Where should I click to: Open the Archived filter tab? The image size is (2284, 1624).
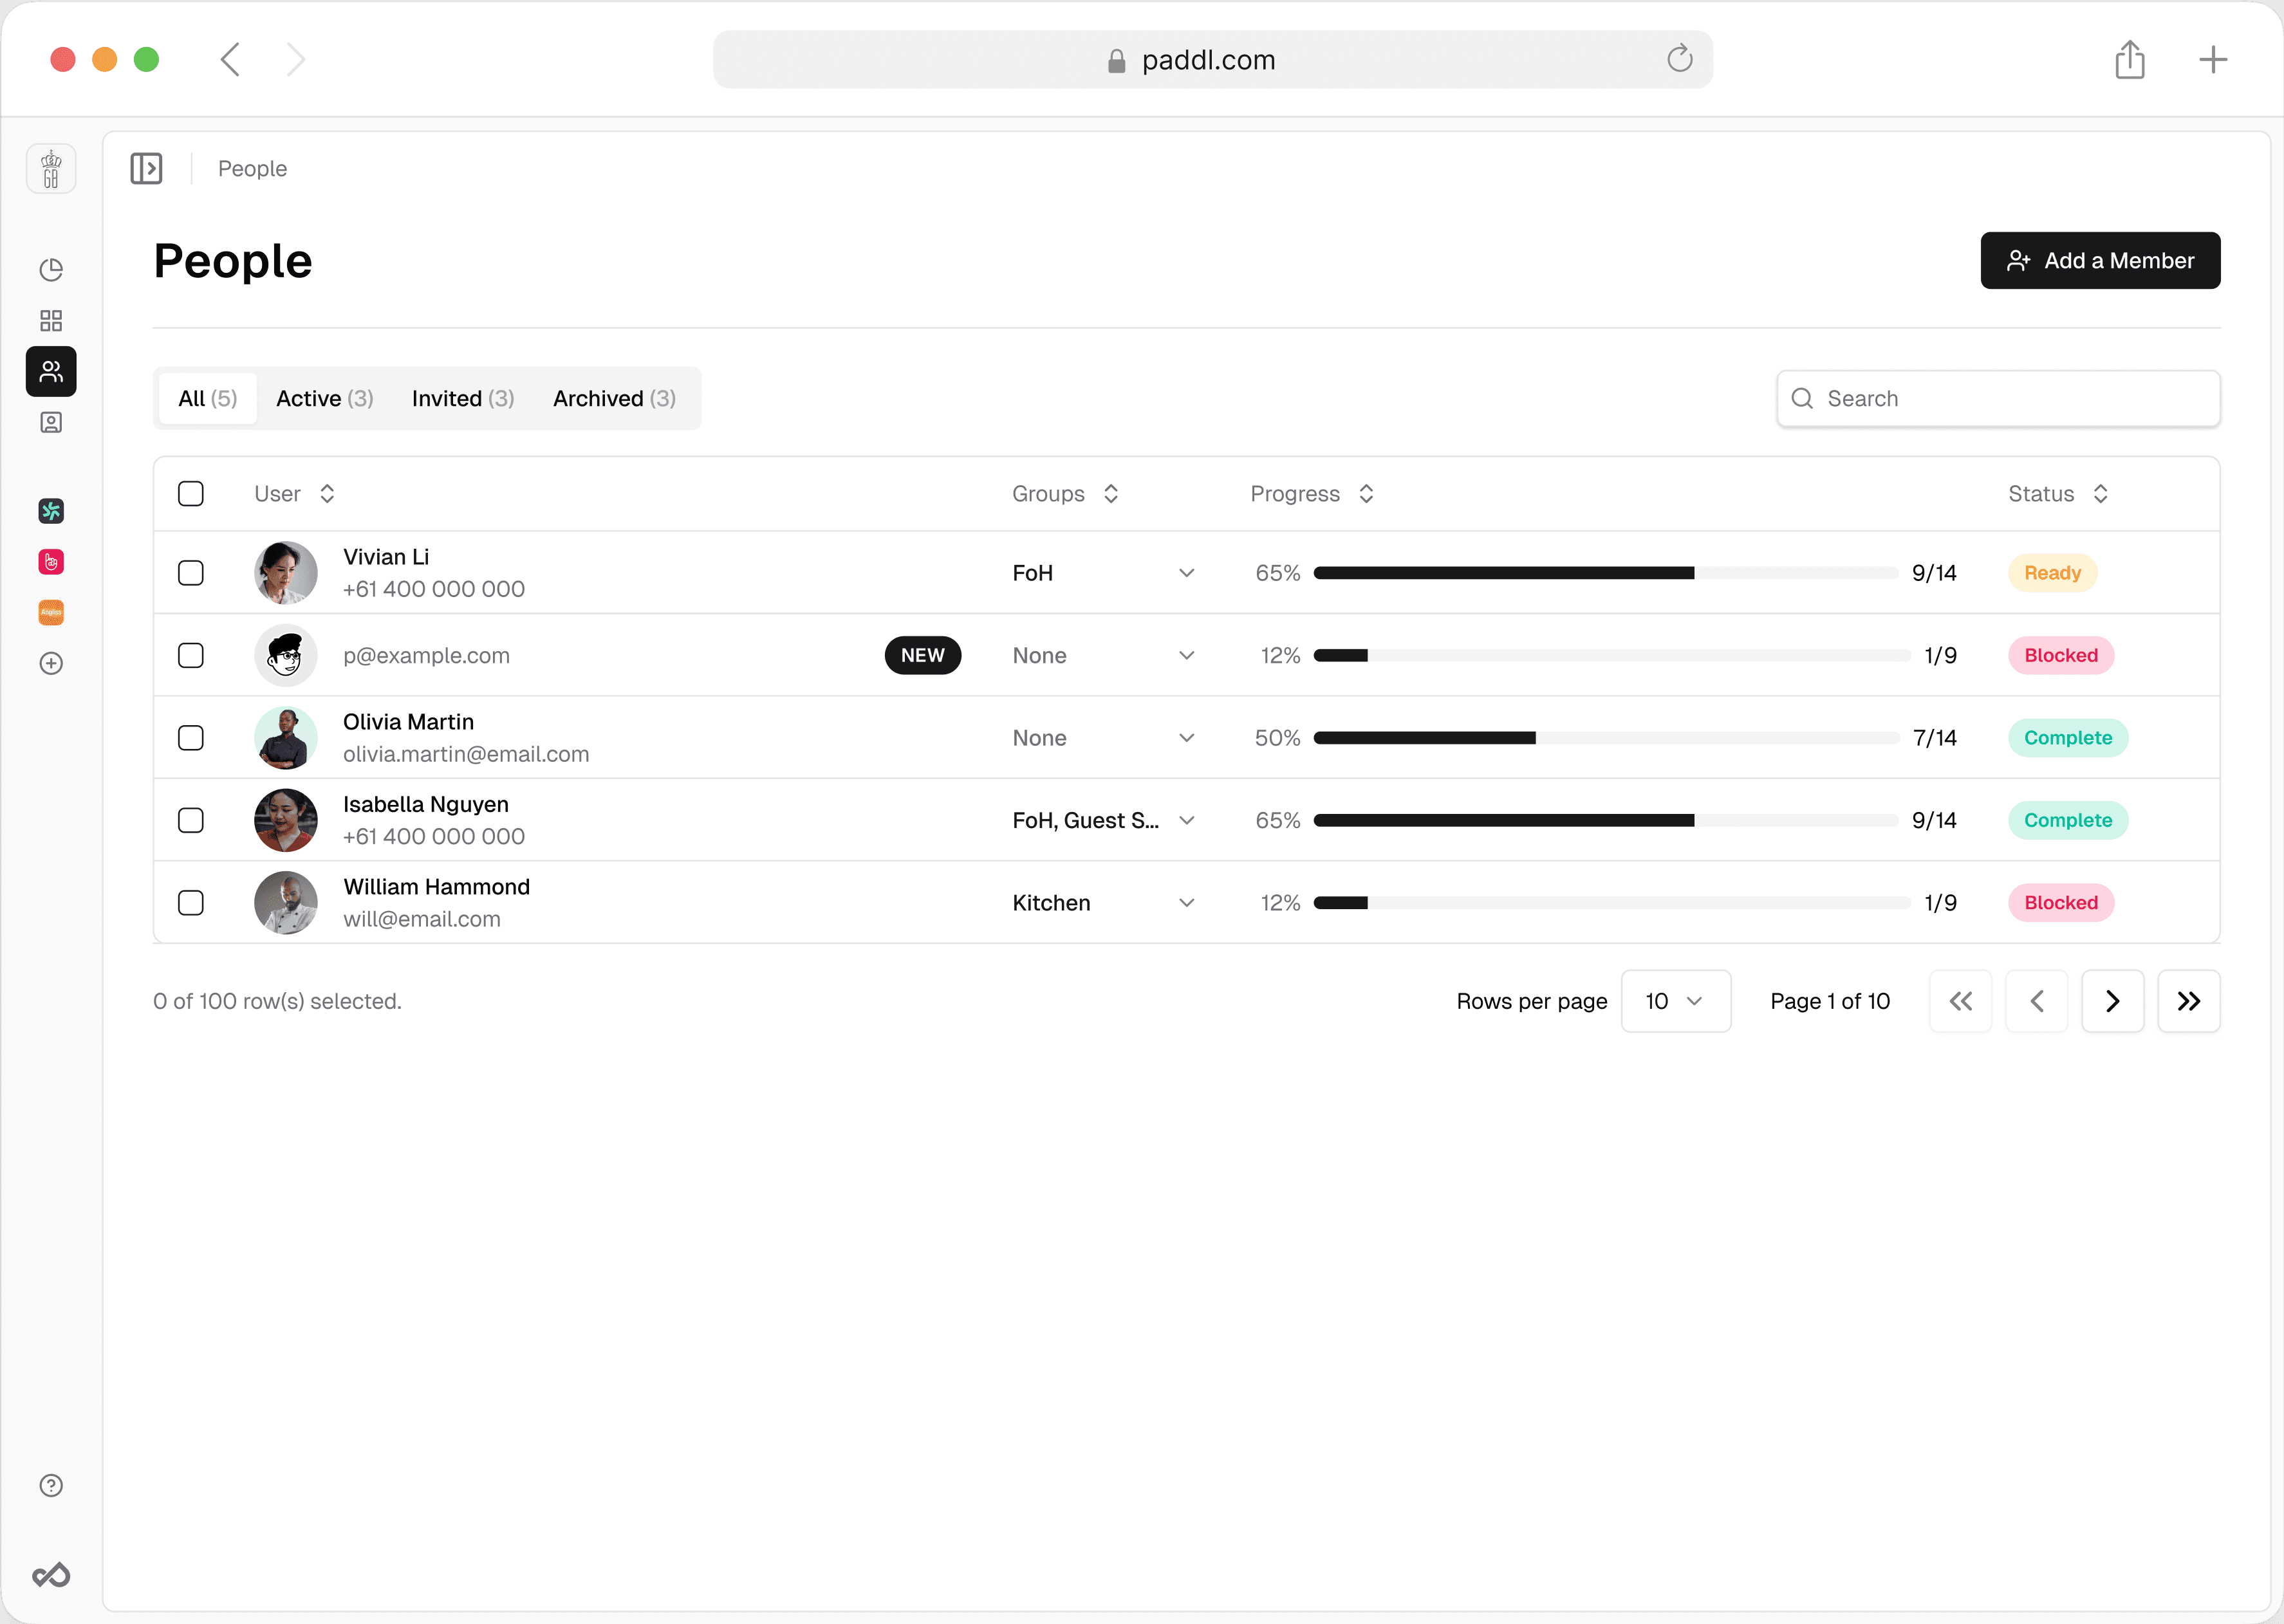(613, 398)
